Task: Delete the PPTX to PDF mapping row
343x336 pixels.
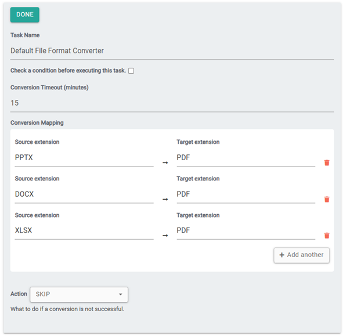Action: coord(327,162)
